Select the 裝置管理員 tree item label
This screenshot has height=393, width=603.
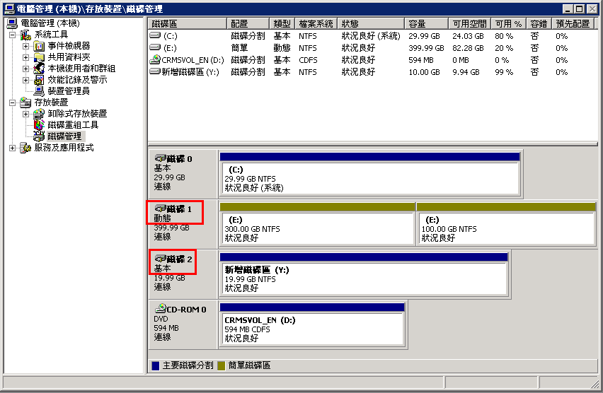point(69,91)
